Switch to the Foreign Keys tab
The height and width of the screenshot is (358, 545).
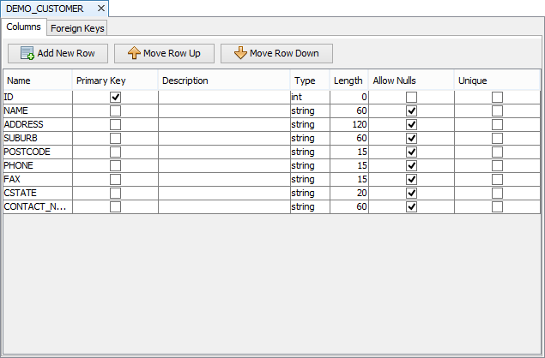(x=77, y=28)
